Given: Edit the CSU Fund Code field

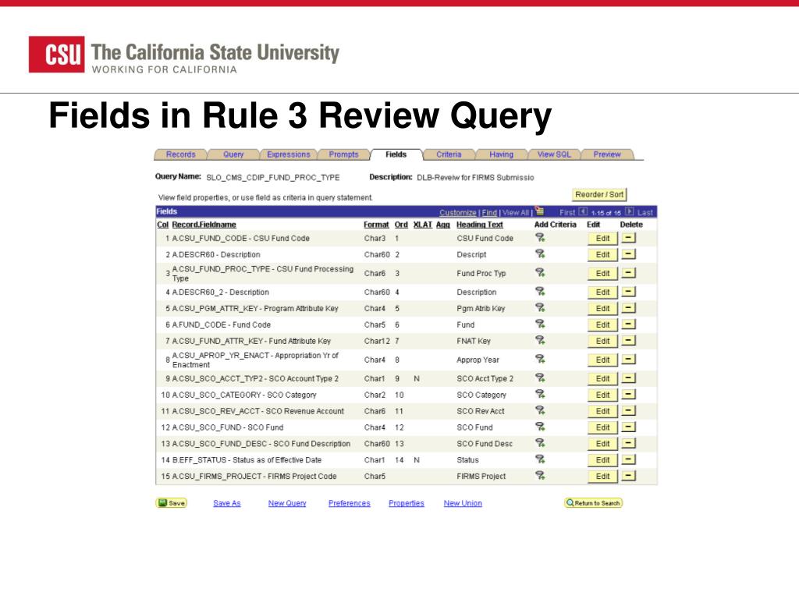Looking at the screenshot, I should coord(603,239).
